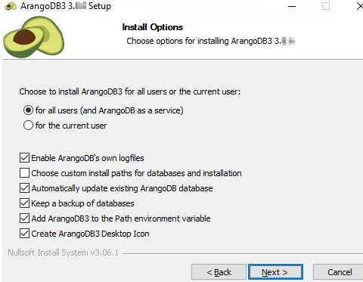
Task: Click the ArangoDB3 Setup title bar text
Action: coord(66,6)
